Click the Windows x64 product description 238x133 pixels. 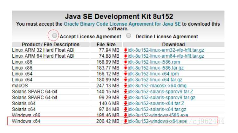[26, 121]
